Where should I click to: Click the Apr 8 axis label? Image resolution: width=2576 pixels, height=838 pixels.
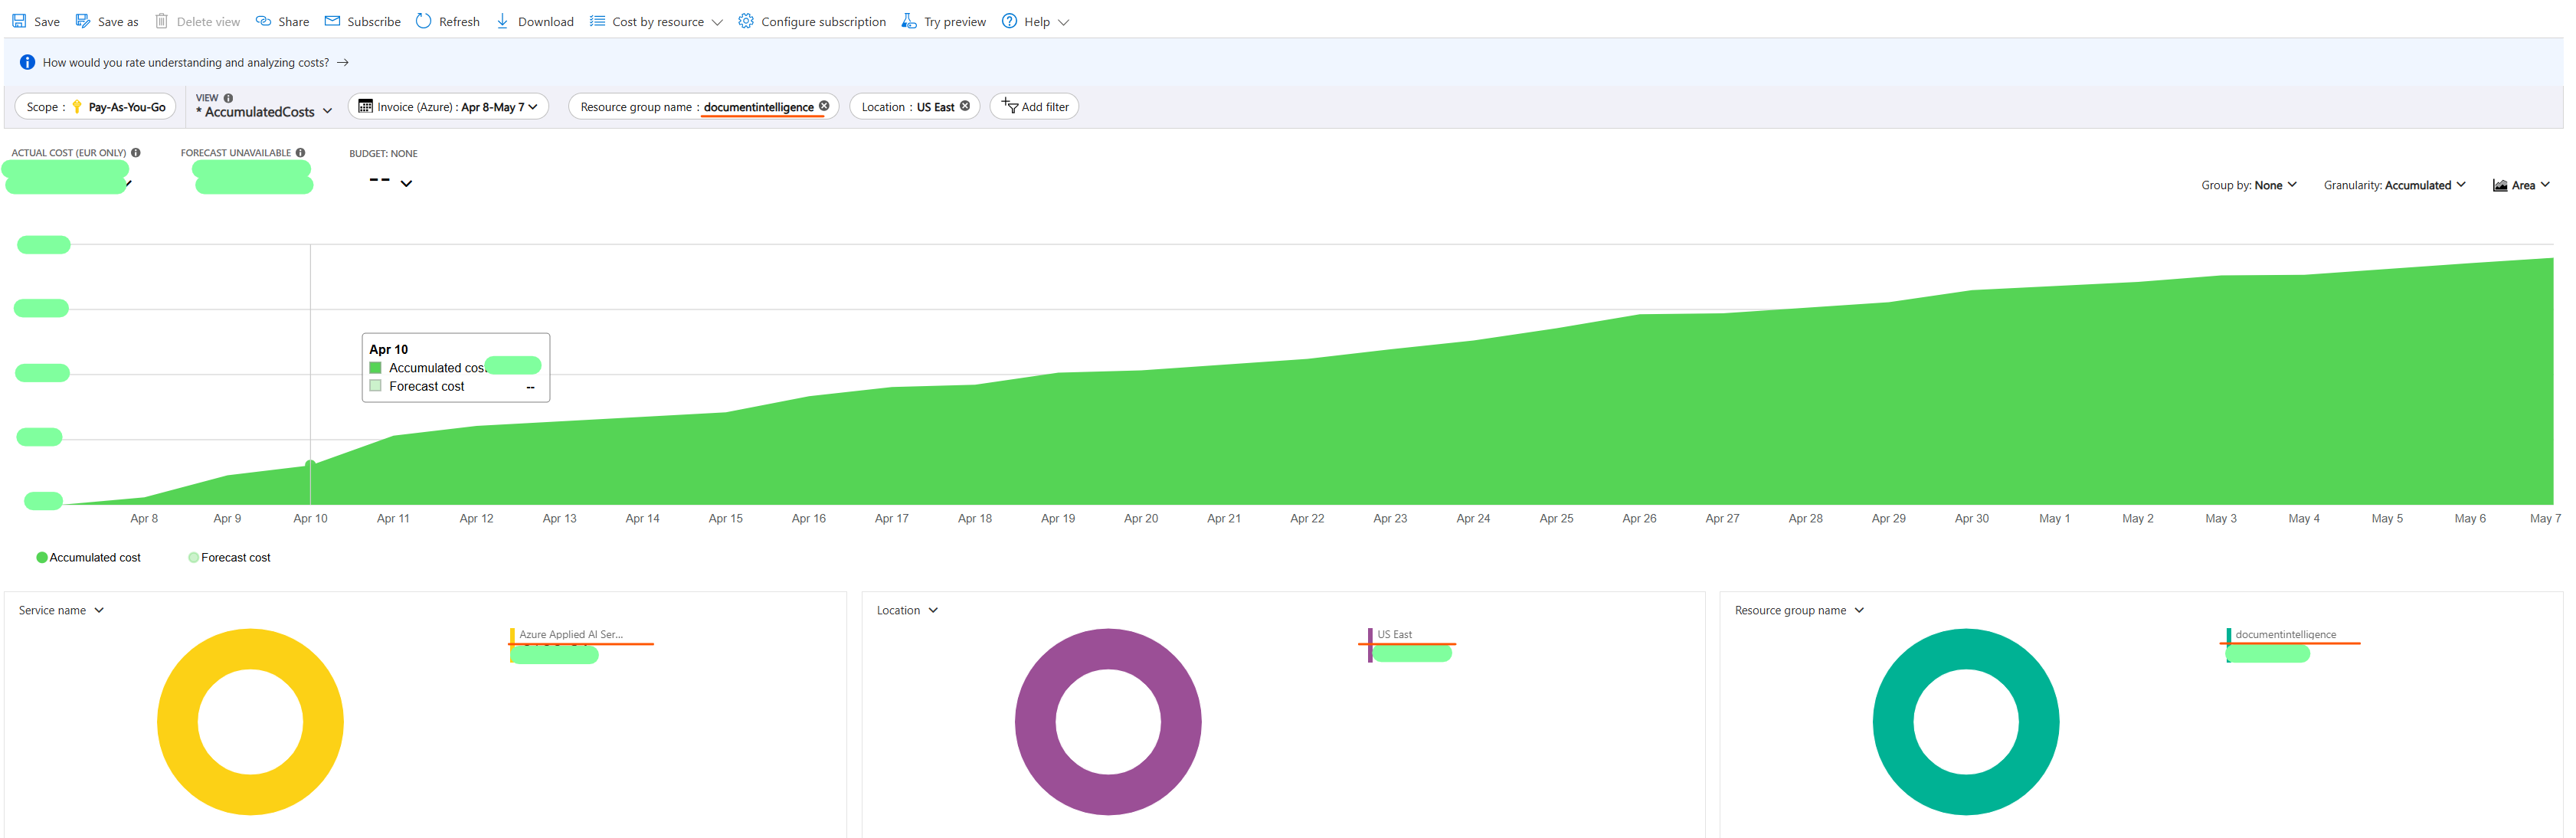point(144,518)
